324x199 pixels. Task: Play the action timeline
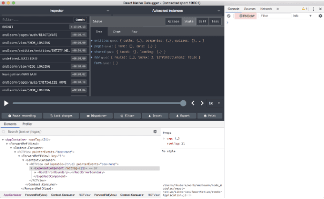6,103
